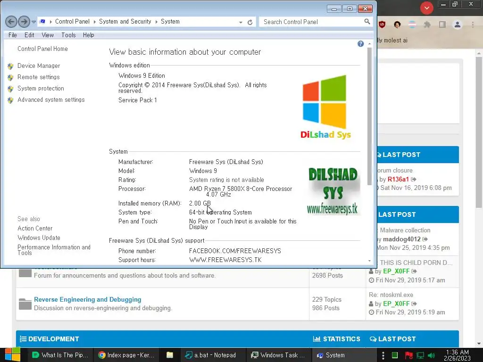Click the shield icon next to Device Manager
Viewport: 483px width, 362px height.
tap(10, 66)
